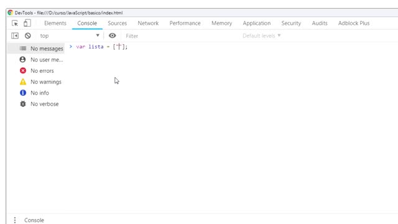
Task: Click the blue info icon
Action: click(23, 93)
